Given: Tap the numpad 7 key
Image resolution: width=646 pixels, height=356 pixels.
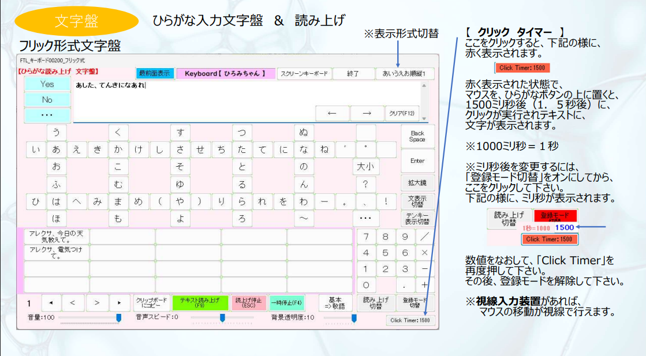Looking at the screenshot, I should (366, 237).
